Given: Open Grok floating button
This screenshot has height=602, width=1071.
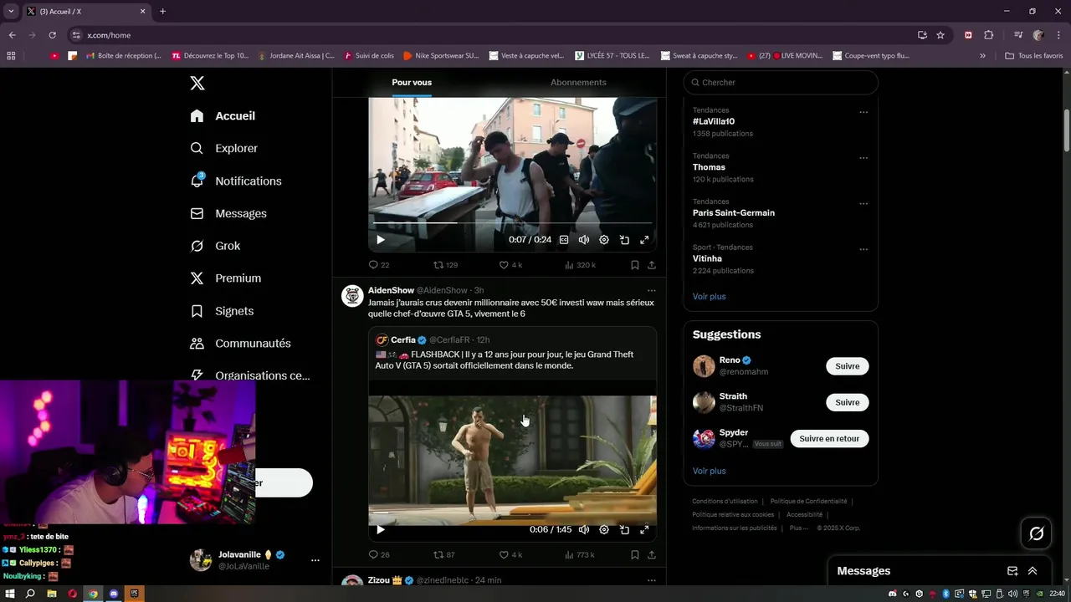Looking at the screenshot, I should (1037, 533).
